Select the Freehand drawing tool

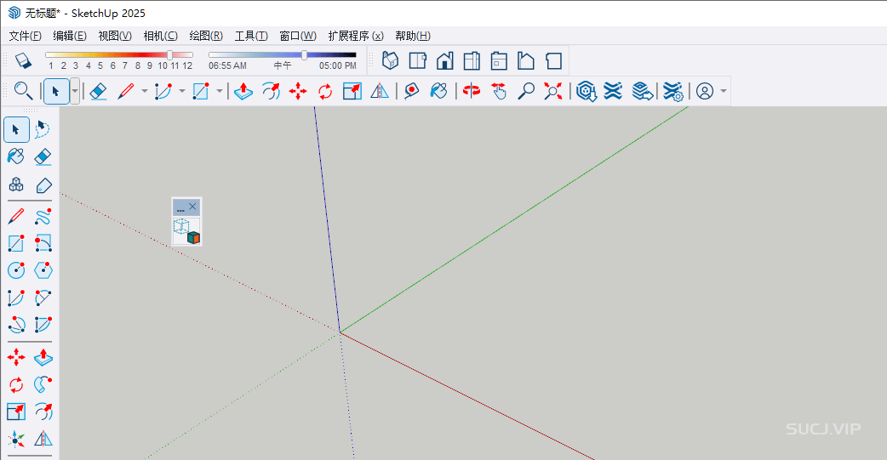[43, 216]
